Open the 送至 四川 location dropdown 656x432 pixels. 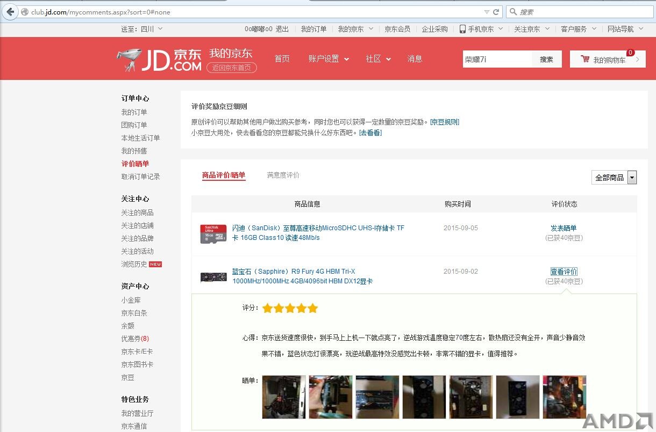(142, 29)
